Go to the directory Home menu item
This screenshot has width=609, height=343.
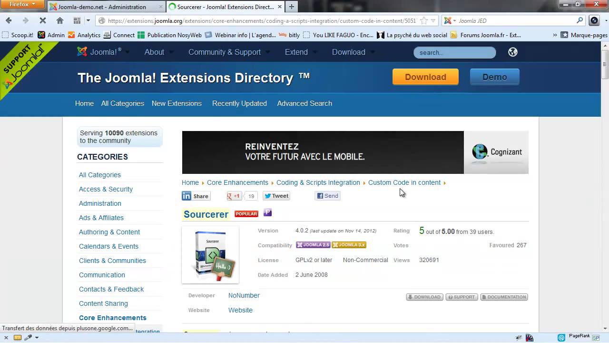tap(84, 103)
